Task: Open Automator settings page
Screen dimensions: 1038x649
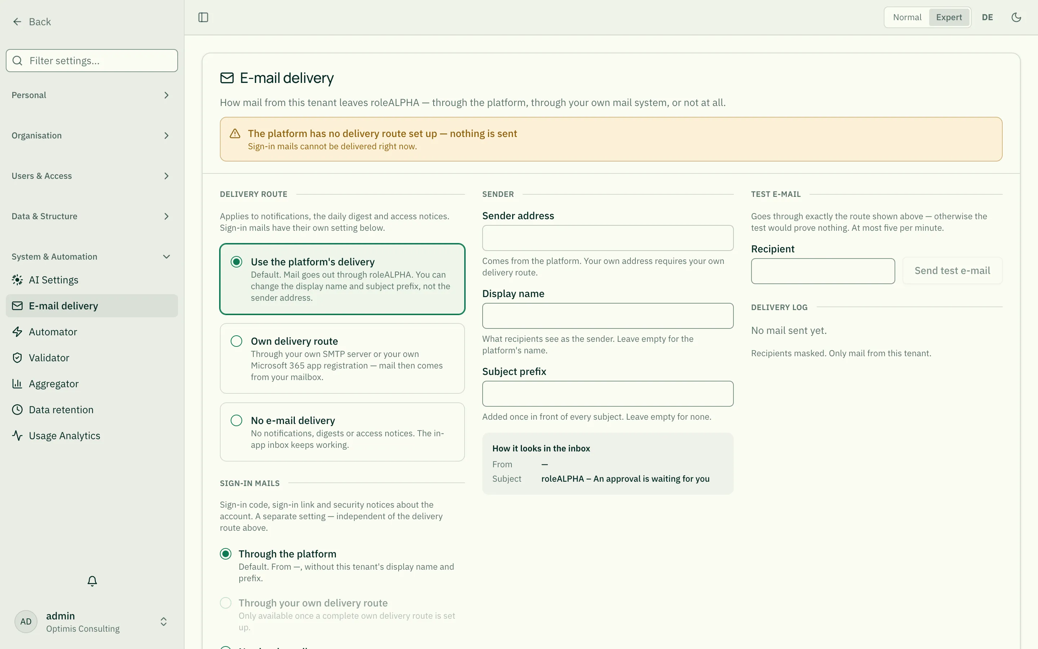Action: [x=92, y=332]
